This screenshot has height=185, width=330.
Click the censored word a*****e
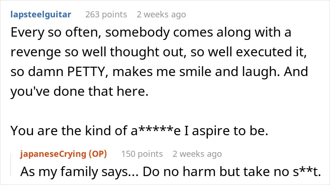[156, 131]
